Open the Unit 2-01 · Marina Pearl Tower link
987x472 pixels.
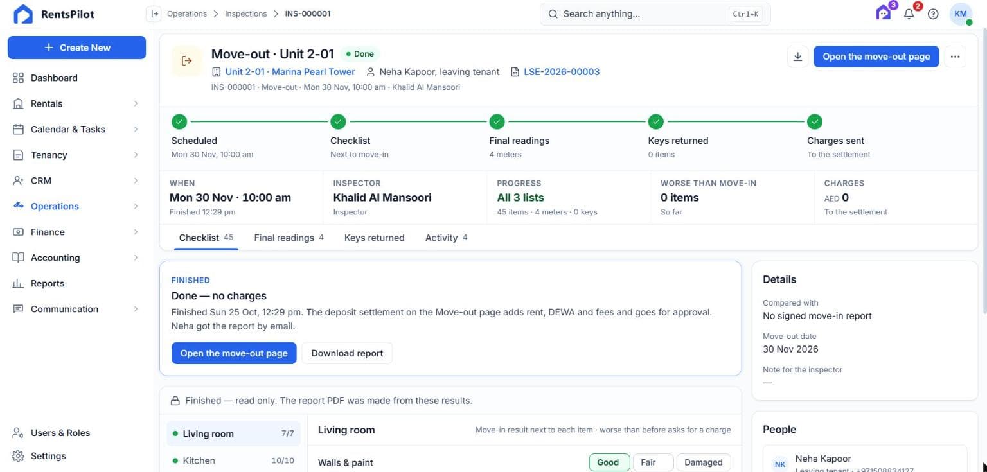tap(290, 72)
